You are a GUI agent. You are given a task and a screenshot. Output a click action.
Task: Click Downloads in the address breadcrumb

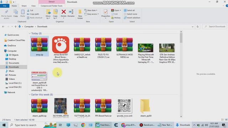point(42,27)
